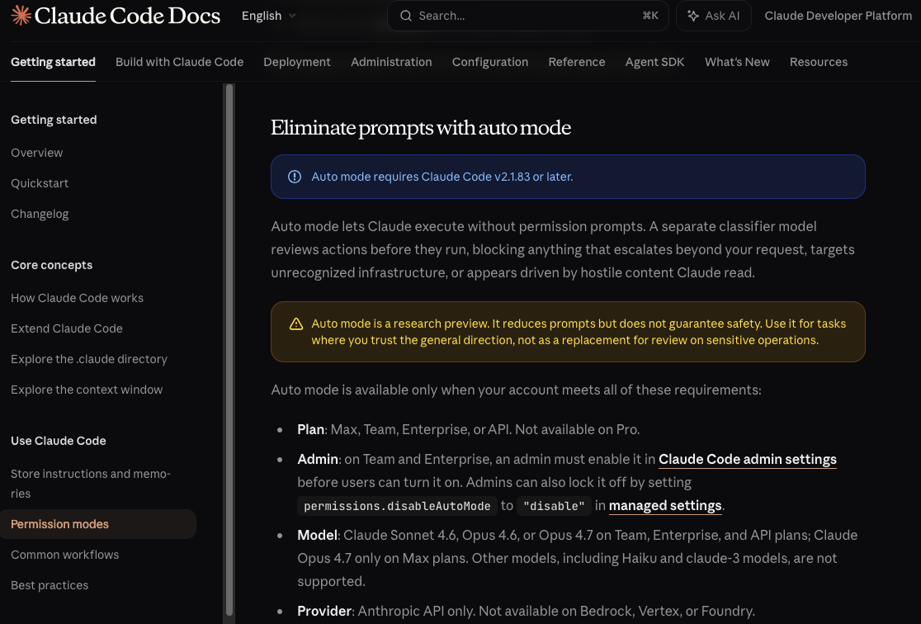The image size is (921, 624).
Task: Open Store instructions and memories page
Action: click(91, 484)
